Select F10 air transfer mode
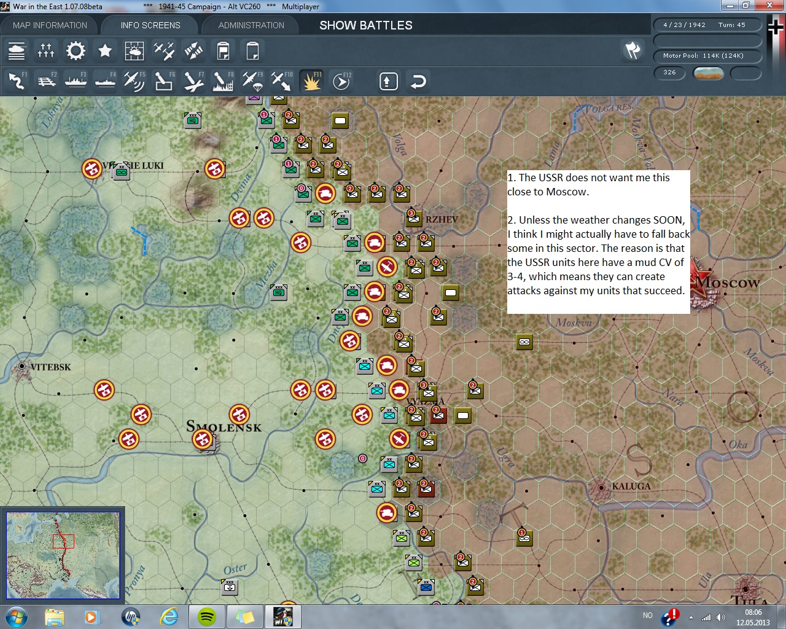Screen dimensions: 786x629 click(x=282, y=81)
